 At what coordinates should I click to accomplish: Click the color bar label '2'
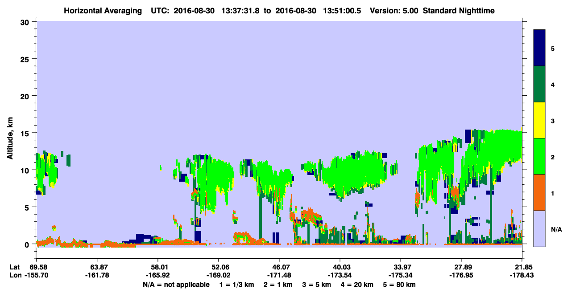coord(553,156)
